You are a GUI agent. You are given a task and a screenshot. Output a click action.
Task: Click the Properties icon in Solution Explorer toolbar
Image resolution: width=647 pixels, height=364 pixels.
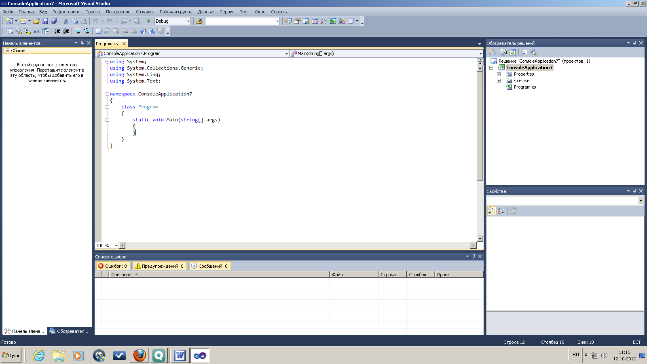[x=492, y=52]
